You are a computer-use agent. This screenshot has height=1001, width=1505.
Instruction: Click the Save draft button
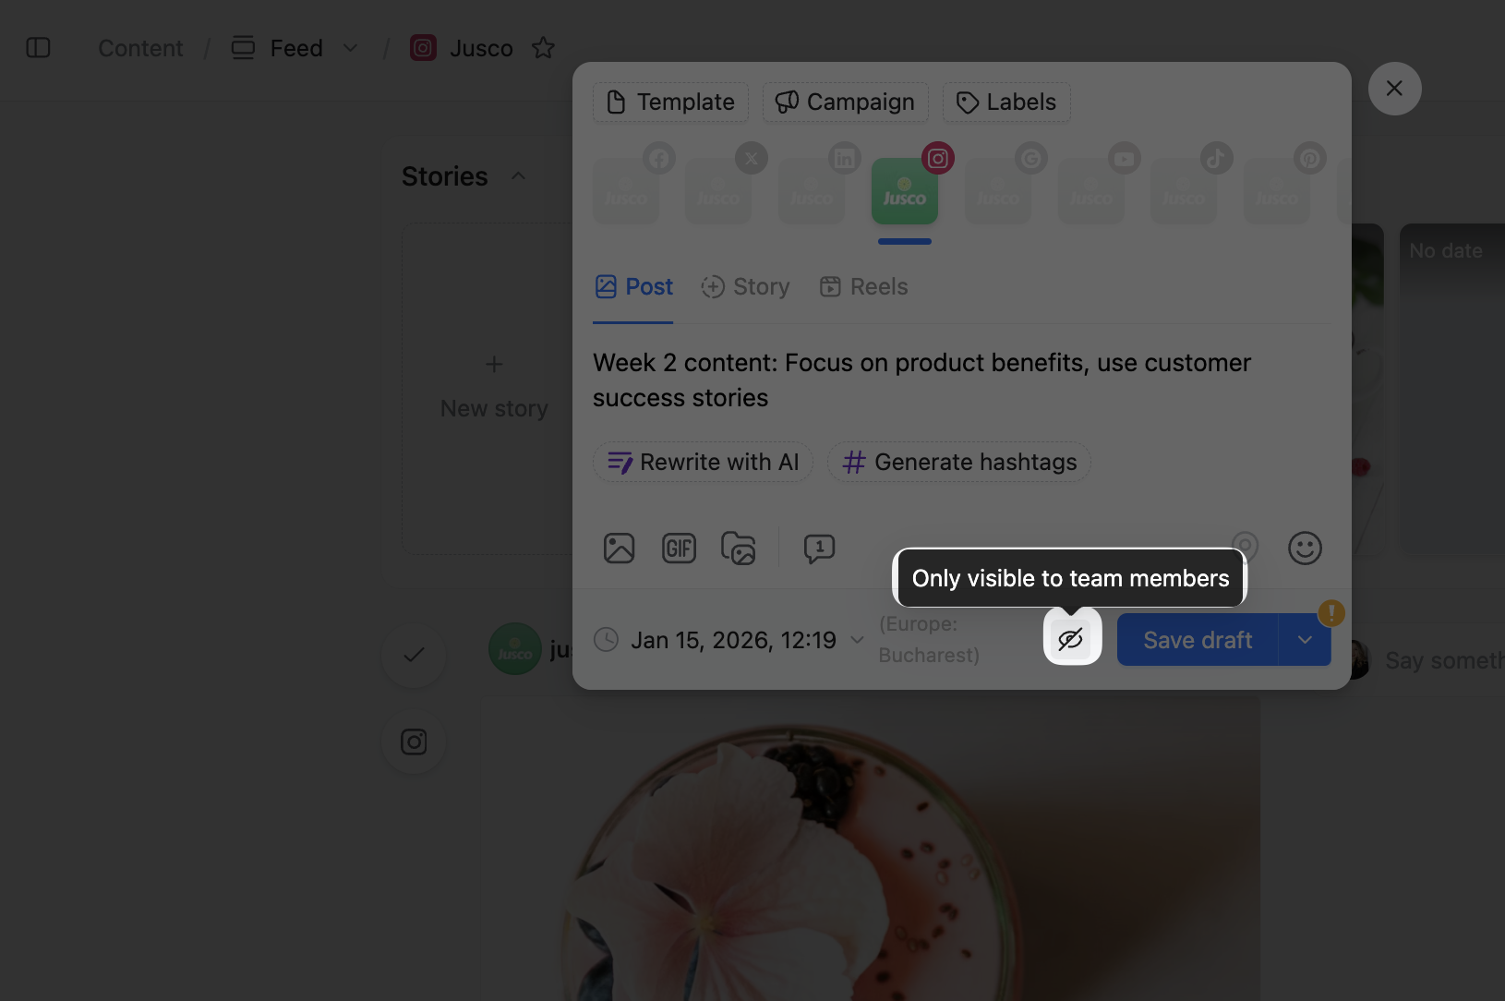tap(1198, 640)
